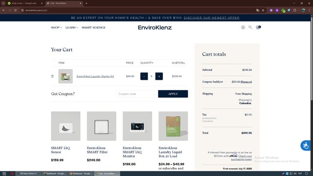
Task: Click the red record icon in taskbar
Action: tap(12, 174)
